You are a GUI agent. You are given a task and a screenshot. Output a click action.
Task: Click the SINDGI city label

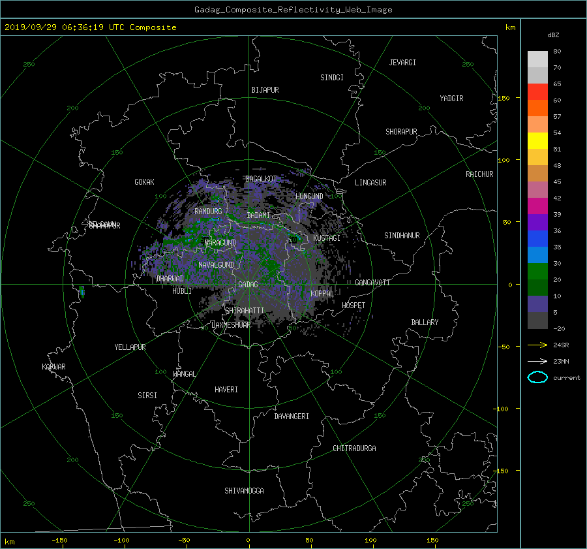click(332, 77)
